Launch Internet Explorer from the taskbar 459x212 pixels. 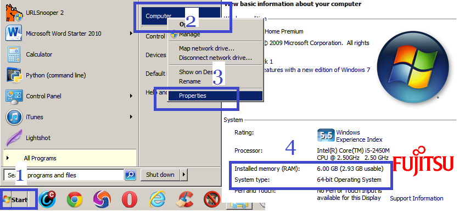tap(157, 200)
